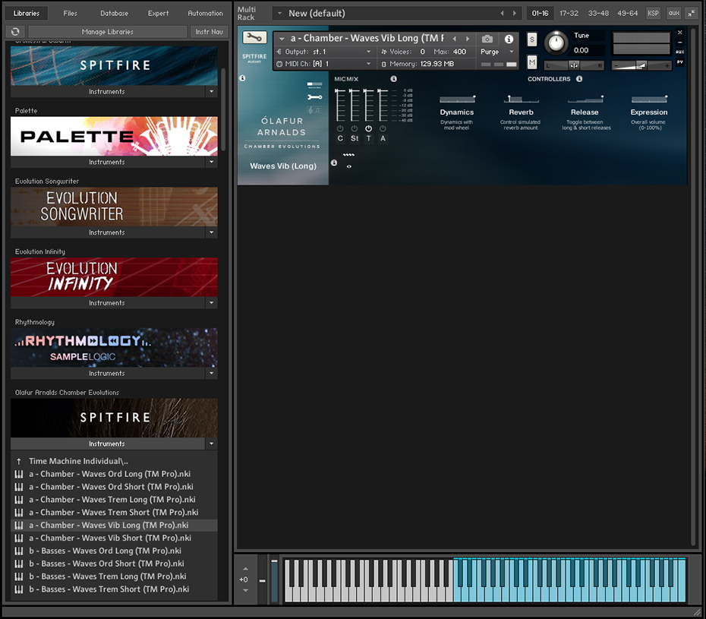Screen dimensions: 706x619
Task: Take a snapshot with camera icon
Action: click(x=487, y=39)
